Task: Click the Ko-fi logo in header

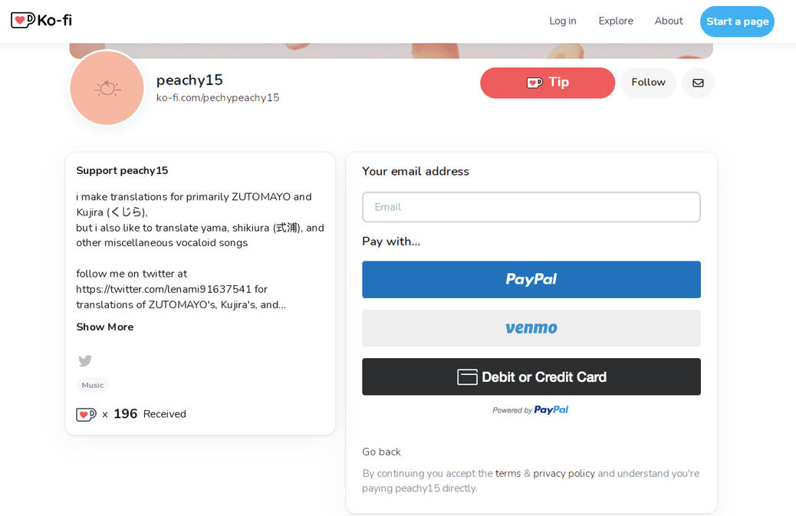Action: point(41,21)
